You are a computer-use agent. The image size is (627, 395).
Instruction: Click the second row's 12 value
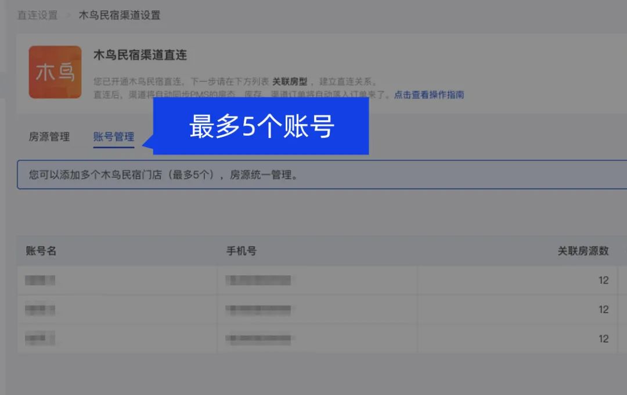coord(603,310)
